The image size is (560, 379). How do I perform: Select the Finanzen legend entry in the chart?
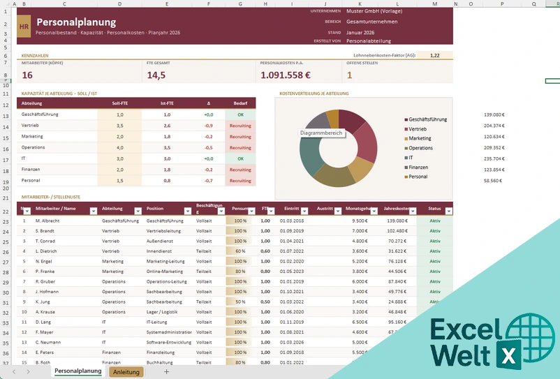(416, 167)
